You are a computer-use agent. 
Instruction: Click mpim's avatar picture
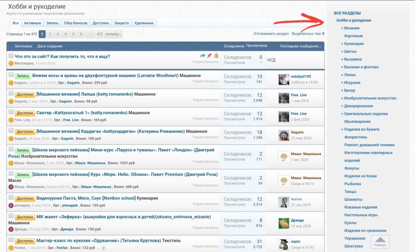coord(284,244)
